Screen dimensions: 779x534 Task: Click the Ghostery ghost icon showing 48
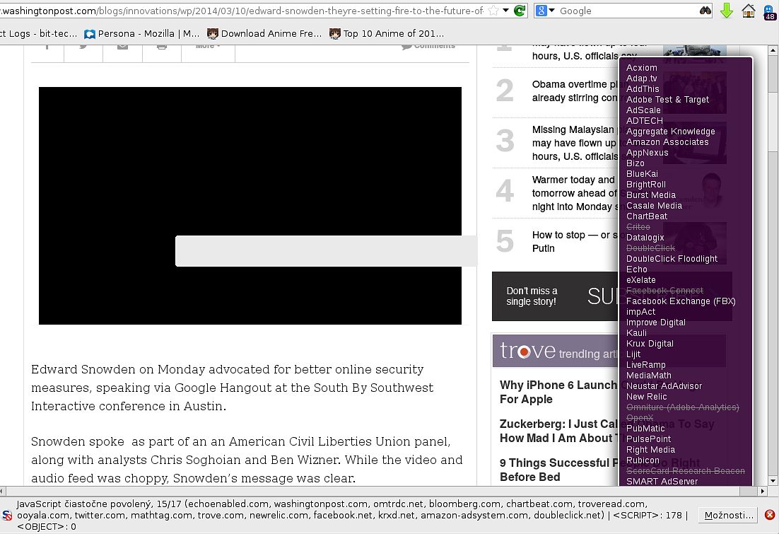point(769,11)
